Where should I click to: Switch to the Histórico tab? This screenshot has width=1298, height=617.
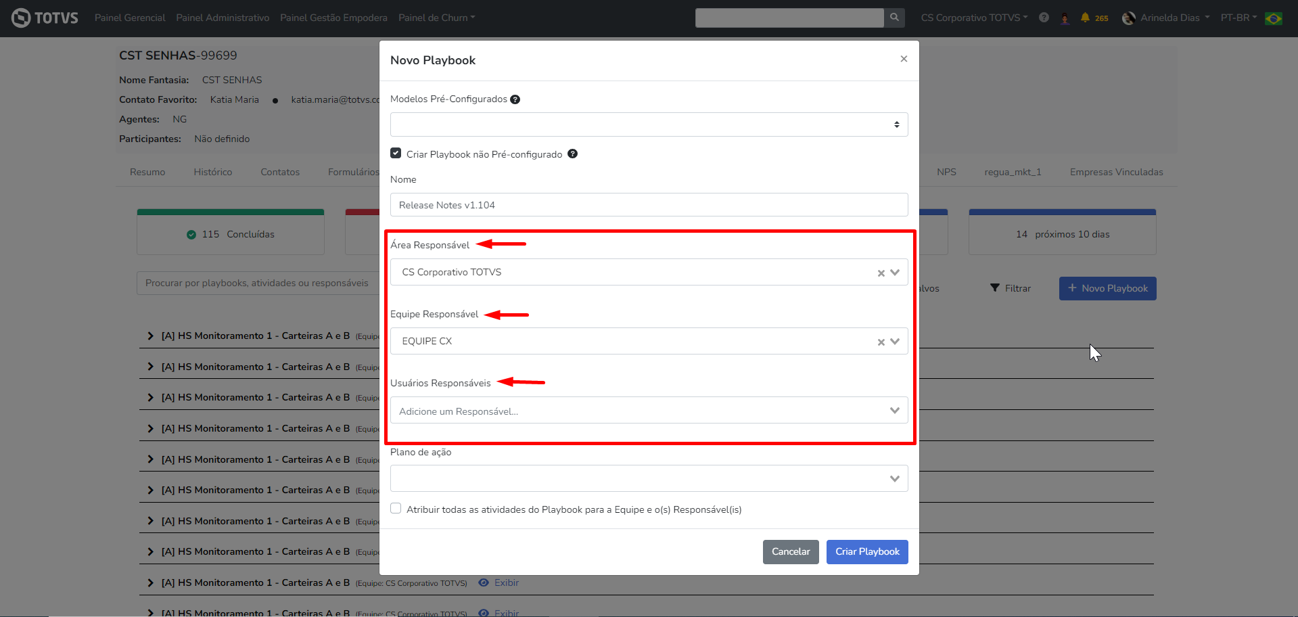213,172
